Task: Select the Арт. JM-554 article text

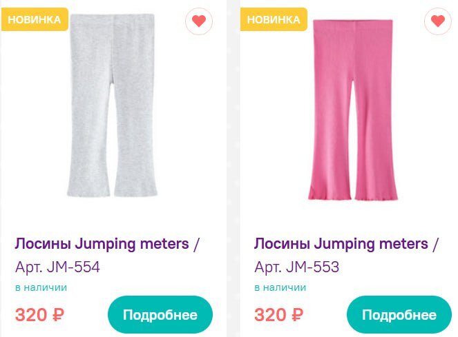Action: tap(57, 267)
